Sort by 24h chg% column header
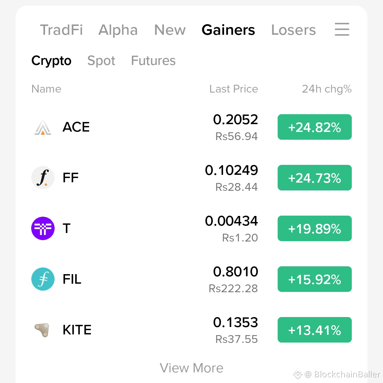The height and width of the screenshot is (383, 383). click(327, 89)
